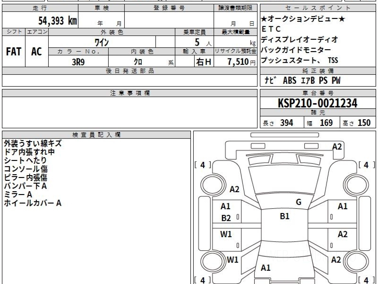The image size is (378, 284).
Task: Click the 純正装備 header
Action: [x=318, y=71]
